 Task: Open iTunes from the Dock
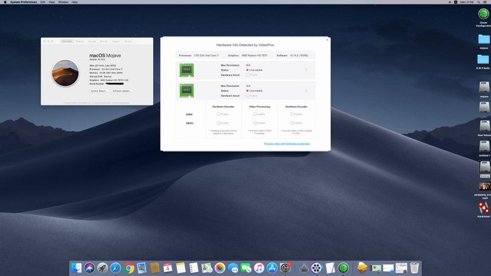pyautogui.click(x=259, y=268)
